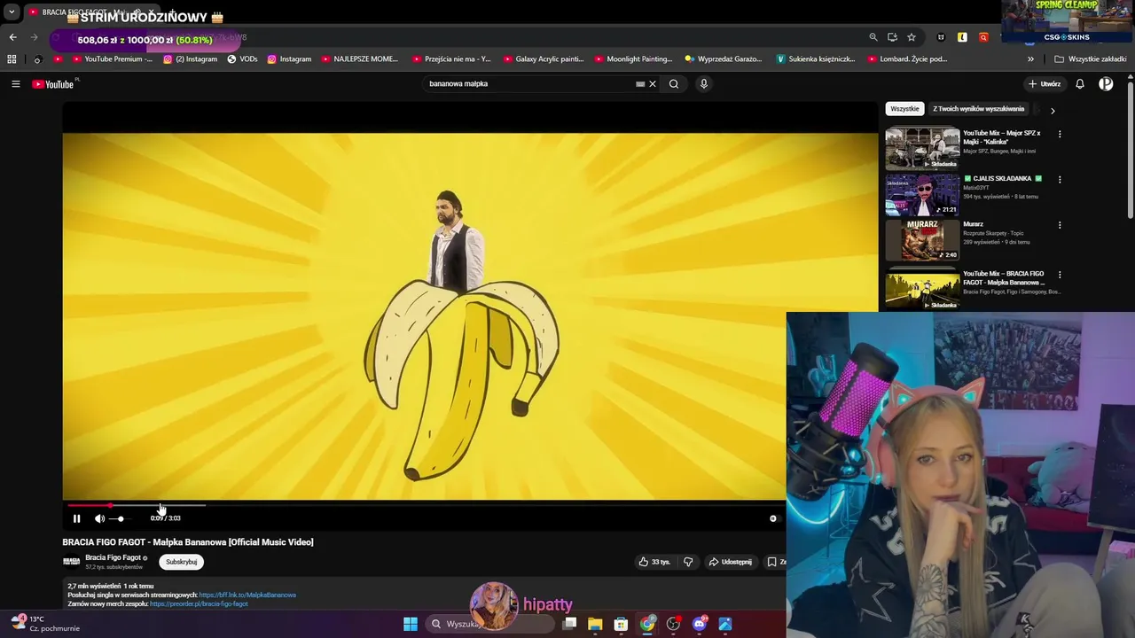
Task: Open more options for Murarz
Action: pos(1060,225)
